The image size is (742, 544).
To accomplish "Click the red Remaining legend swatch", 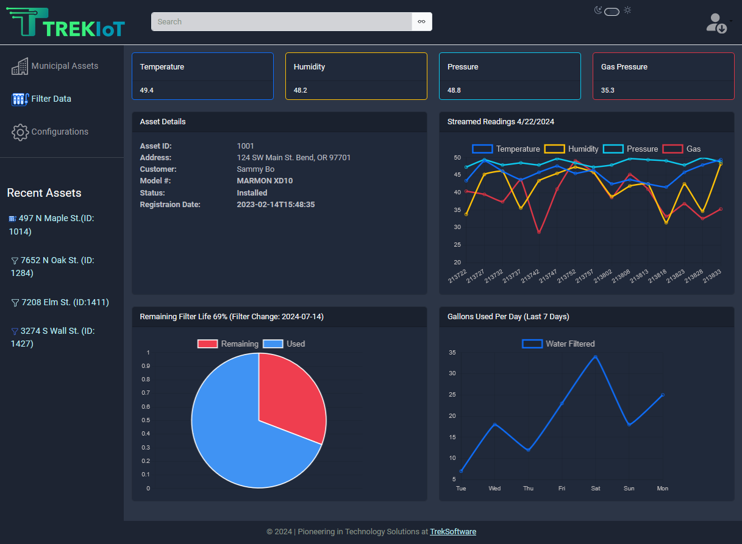I will point(207,344).
